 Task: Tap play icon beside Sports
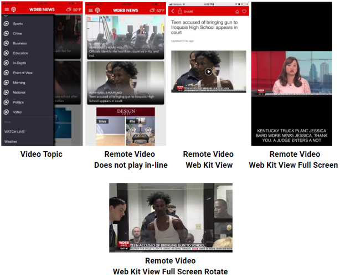tap(6, 24)
